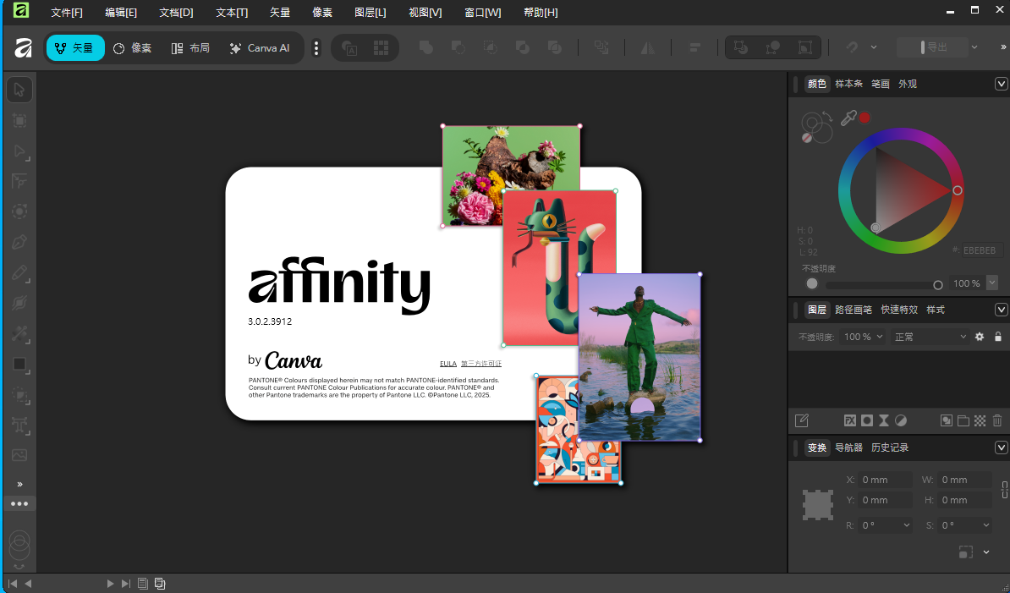Screen dimensions: 1010x593
Task: Open the EULA link on splash
Action: tap(447, 364)
